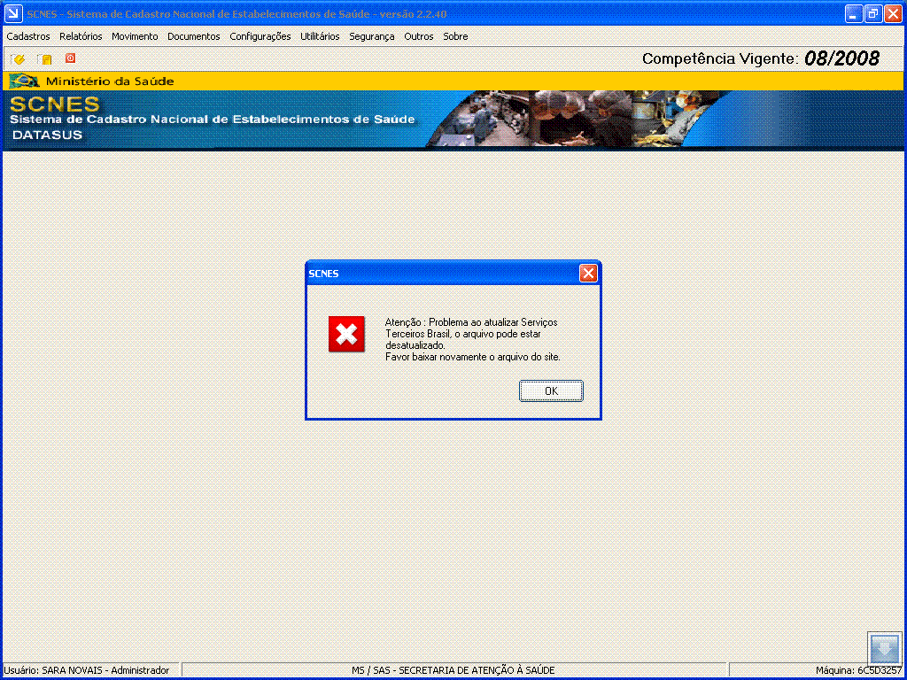Open the Documentos menu
907x680 pixels.
tap(193, 36)
